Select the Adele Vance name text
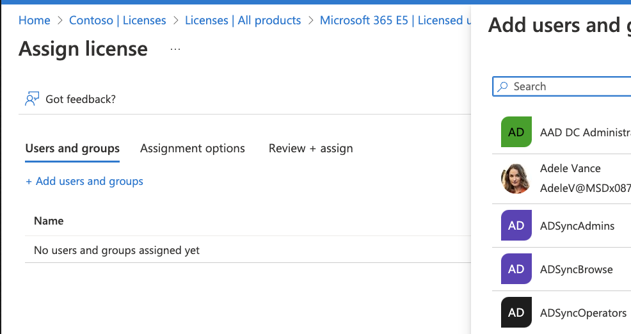The image size is (631, 334). (570, 168)
